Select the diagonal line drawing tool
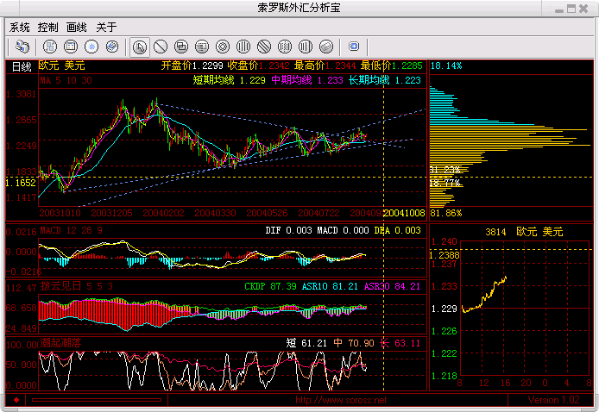 click(x=160, y=46)
